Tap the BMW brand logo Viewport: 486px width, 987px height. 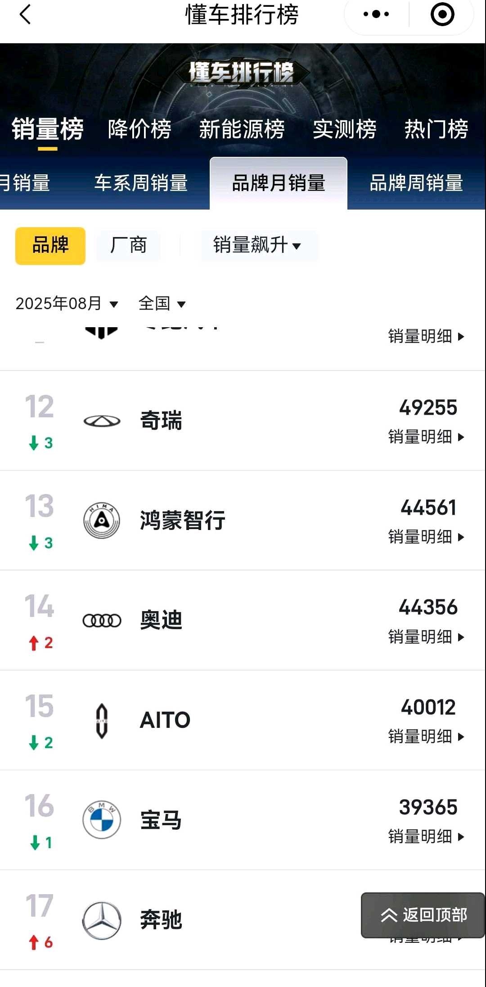102,820
